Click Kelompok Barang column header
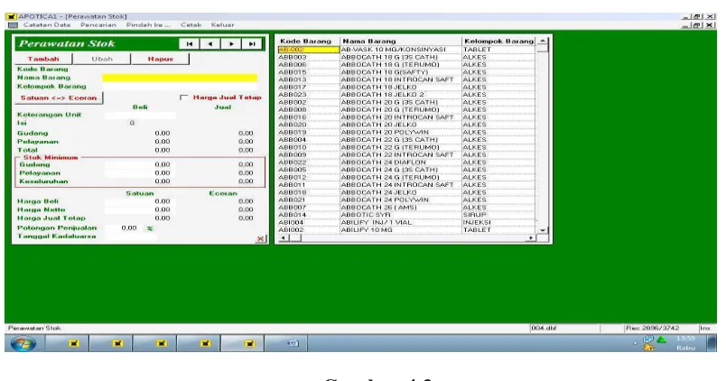Image resolution: width=726 pixels, height=381 pixels. coord(498,42)
